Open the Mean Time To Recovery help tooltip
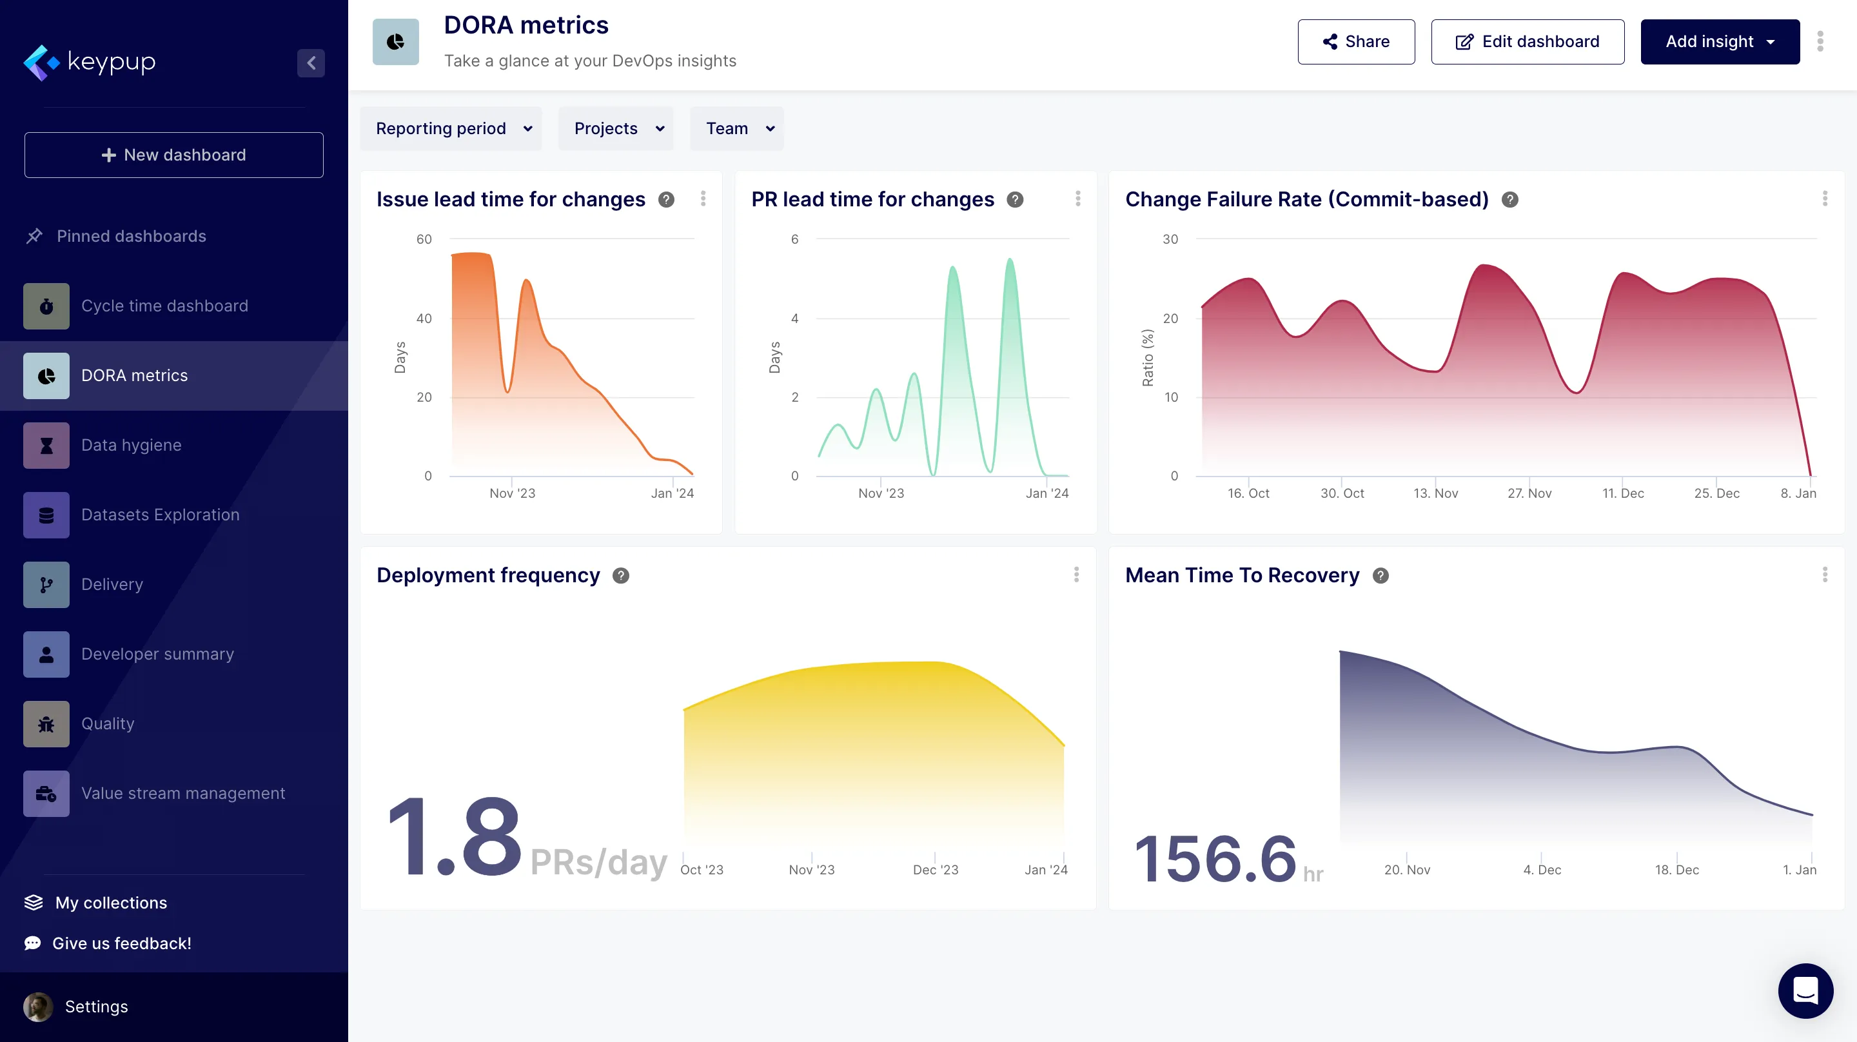 (1380, 575)
